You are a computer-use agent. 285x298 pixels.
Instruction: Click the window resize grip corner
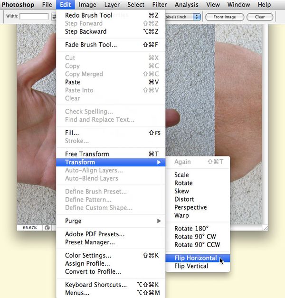click(x=266, y=228)
